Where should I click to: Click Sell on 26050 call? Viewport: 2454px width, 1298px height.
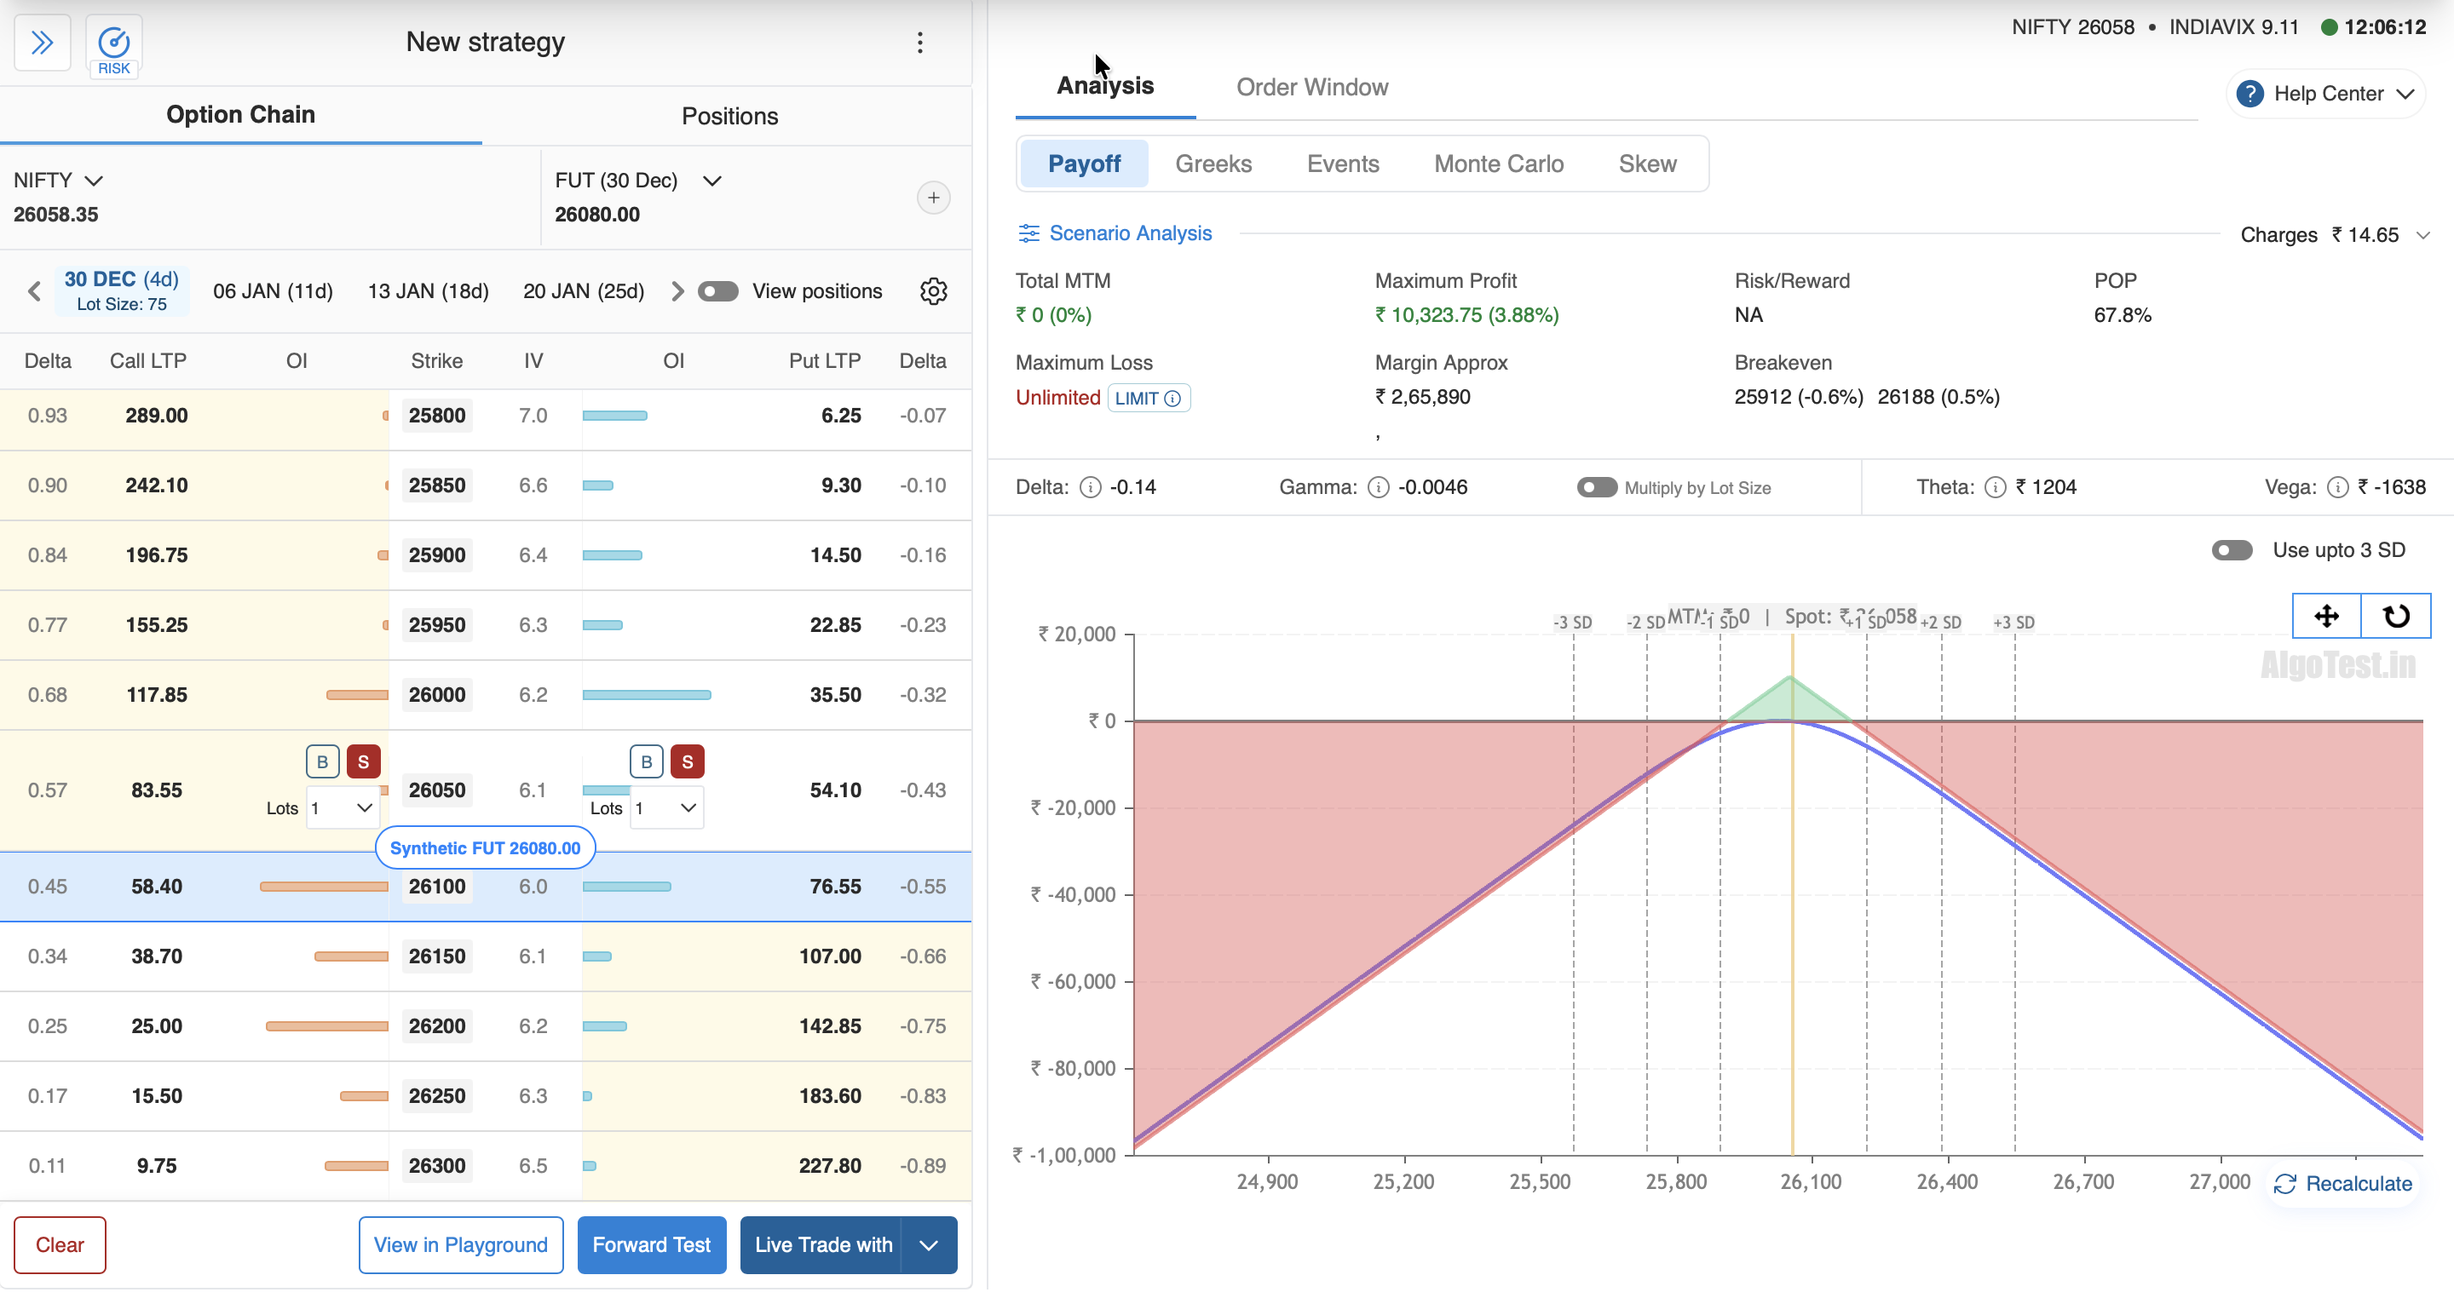point(363,761)
